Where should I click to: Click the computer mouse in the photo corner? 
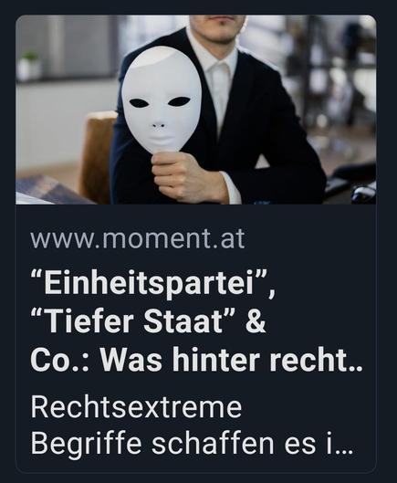pyautogui.click(x=364, y=192)
